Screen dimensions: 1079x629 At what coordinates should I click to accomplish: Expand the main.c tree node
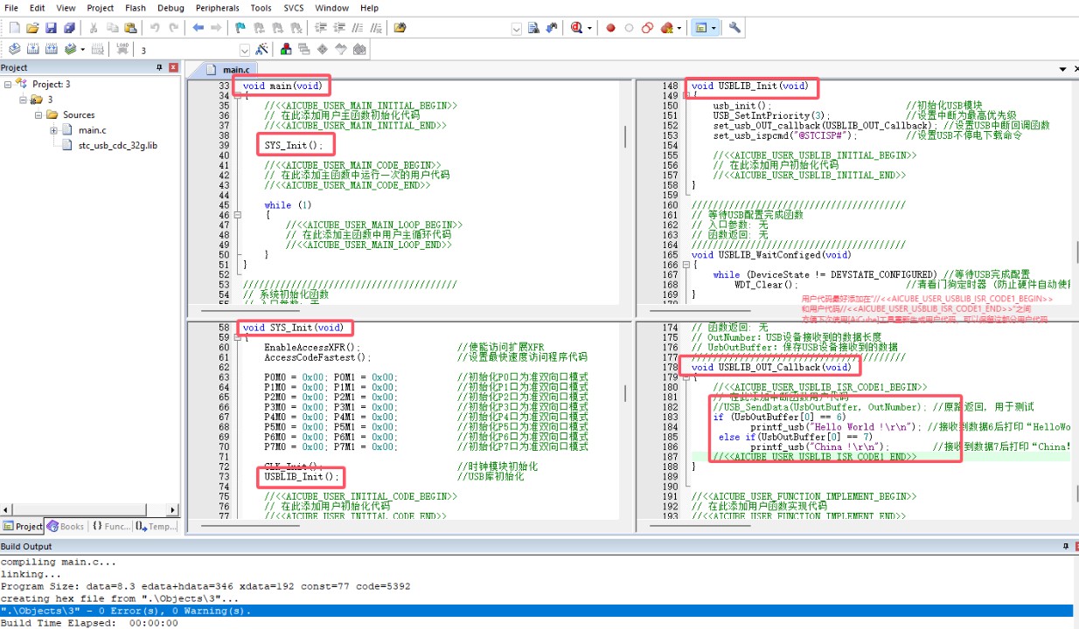(53, 130)
